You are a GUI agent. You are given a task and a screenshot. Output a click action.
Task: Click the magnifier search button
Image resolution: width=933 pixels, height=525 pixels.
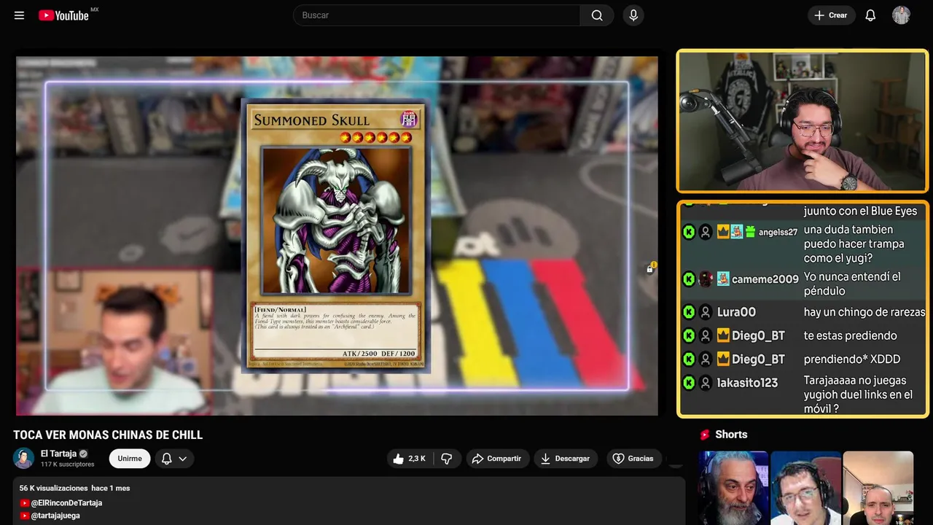597,15
